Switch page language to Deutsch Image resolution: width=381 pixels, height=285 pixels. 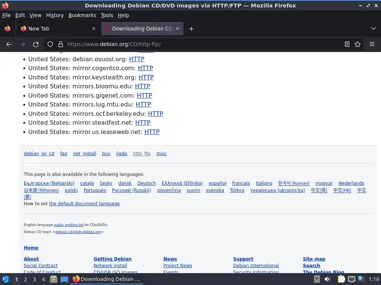[147, 183]
